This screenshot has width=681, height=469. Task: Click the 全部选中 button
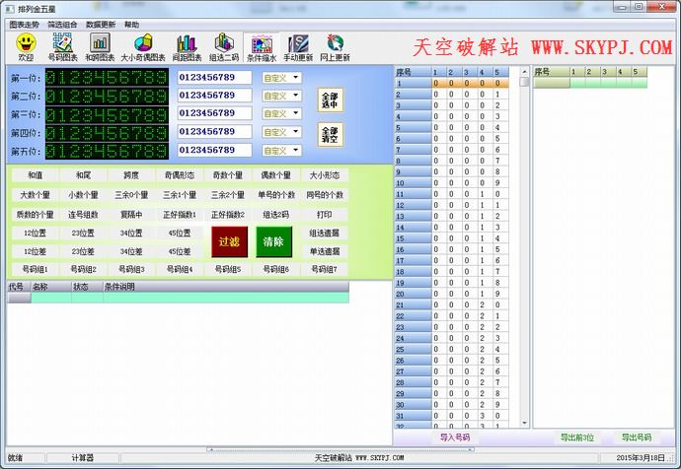(331, 100)
